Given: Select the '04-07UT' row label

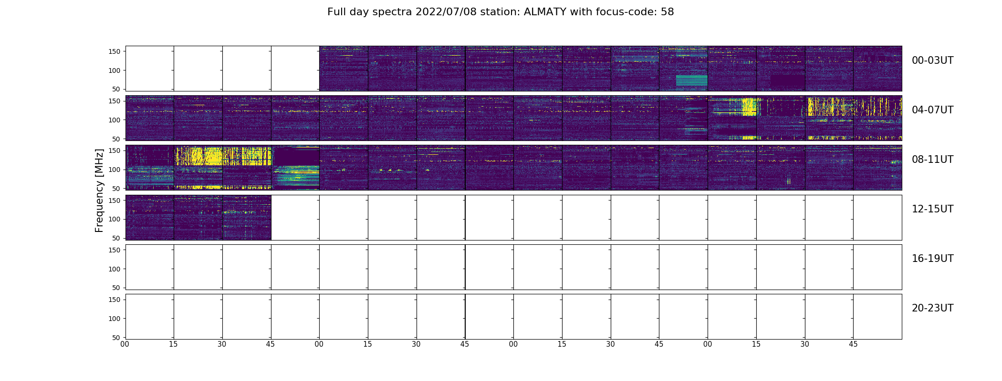Looking at the screenshot, I should 932,110.
